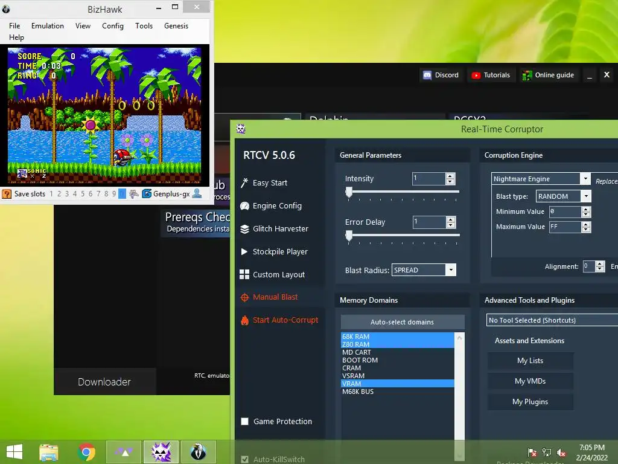The image size is (618, 464).
Task: Select save slot 5 in BizHawk
Action: pyautogui.click(x=83, y=194)
